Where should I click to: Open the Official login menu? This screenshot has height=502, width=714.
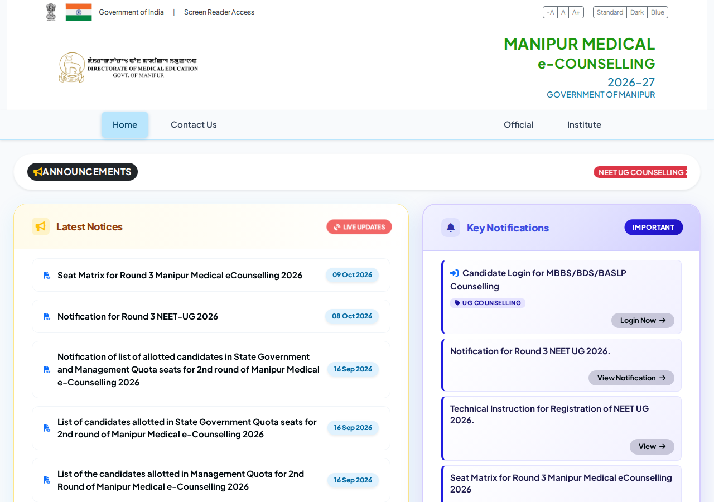[519, 124]
